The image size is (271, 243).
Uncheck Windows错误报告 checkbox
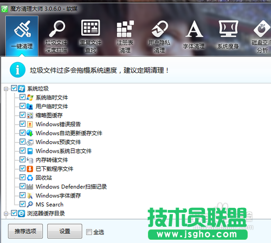22,124
